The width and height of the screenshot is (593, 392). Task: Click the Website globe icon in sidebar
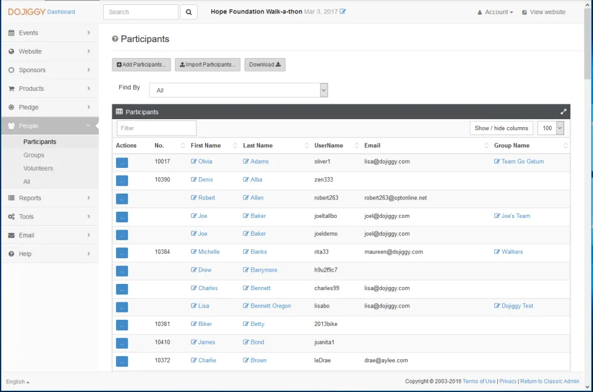11,51
